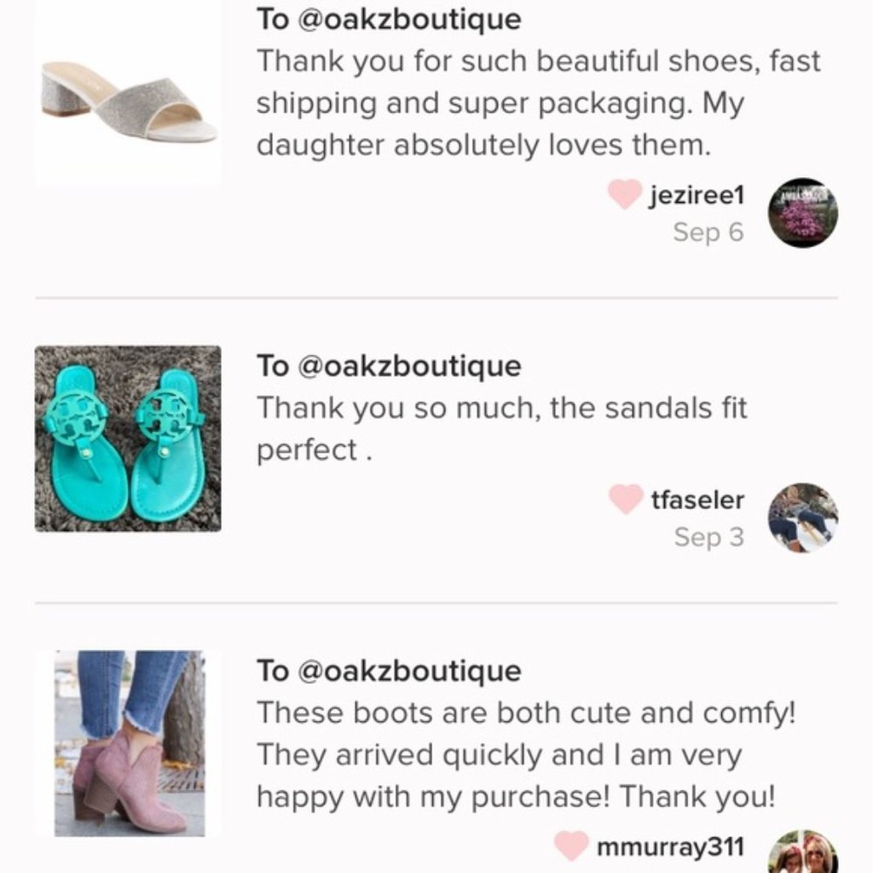The width and height of the screenshot is (873, 873).
Task: Open mmurray311's profile picture
Action: tap(802, 852)
